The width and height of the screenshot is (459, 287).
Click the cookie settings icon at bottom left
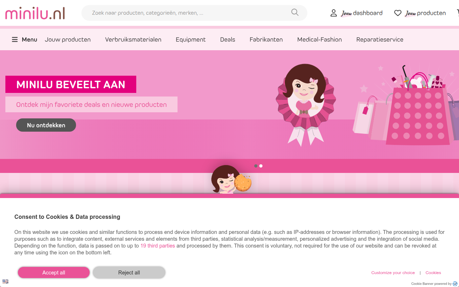5,282
